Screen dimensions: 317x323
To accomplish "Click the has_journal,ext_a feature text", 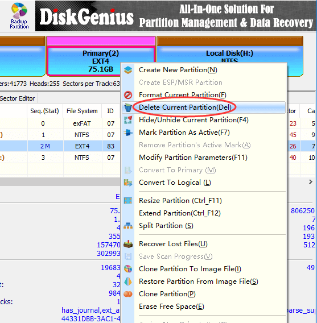I will [x=90, y=310].
